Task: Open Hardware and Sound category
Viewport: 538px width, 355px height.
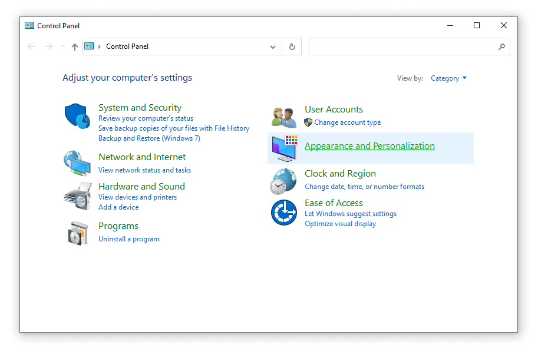Action: tap(141, 187)
